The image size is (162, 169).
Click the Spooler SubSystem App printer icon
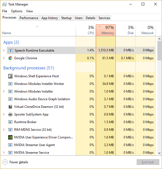(10, 114)
